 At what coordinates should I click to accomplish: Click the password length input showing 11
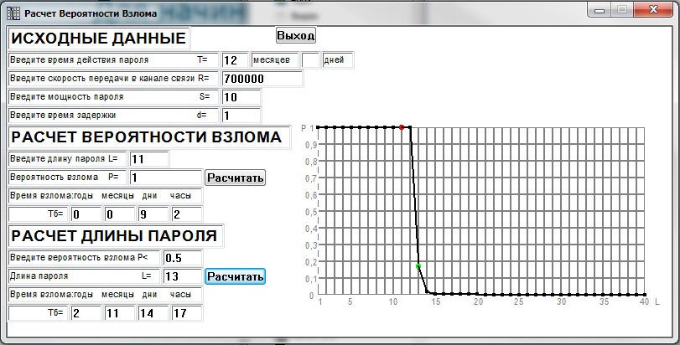click(149, 158)
